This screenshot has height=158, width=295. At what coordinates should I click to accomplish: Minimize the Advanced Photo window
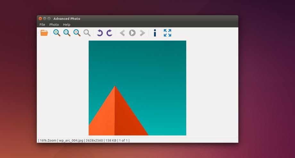[45, 19]
